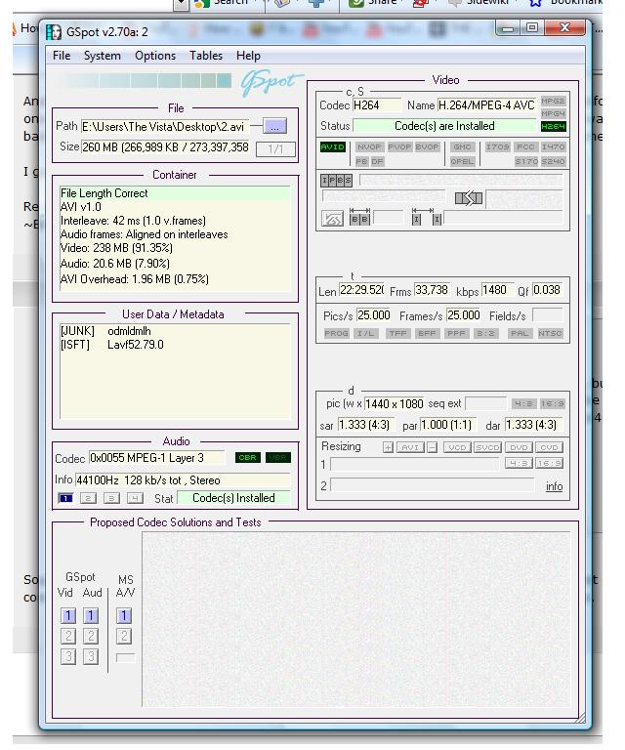625x750 pixels.
Task: Click the TFF field order indicator
Action: click(397, 333)
